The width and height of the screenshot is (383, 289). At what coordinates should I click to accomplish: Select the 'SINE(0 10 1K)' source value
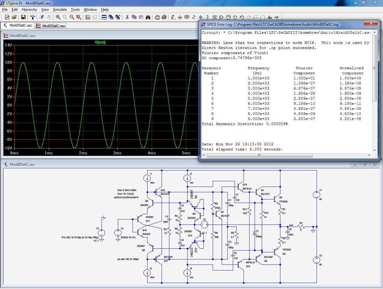click(128, 237)
